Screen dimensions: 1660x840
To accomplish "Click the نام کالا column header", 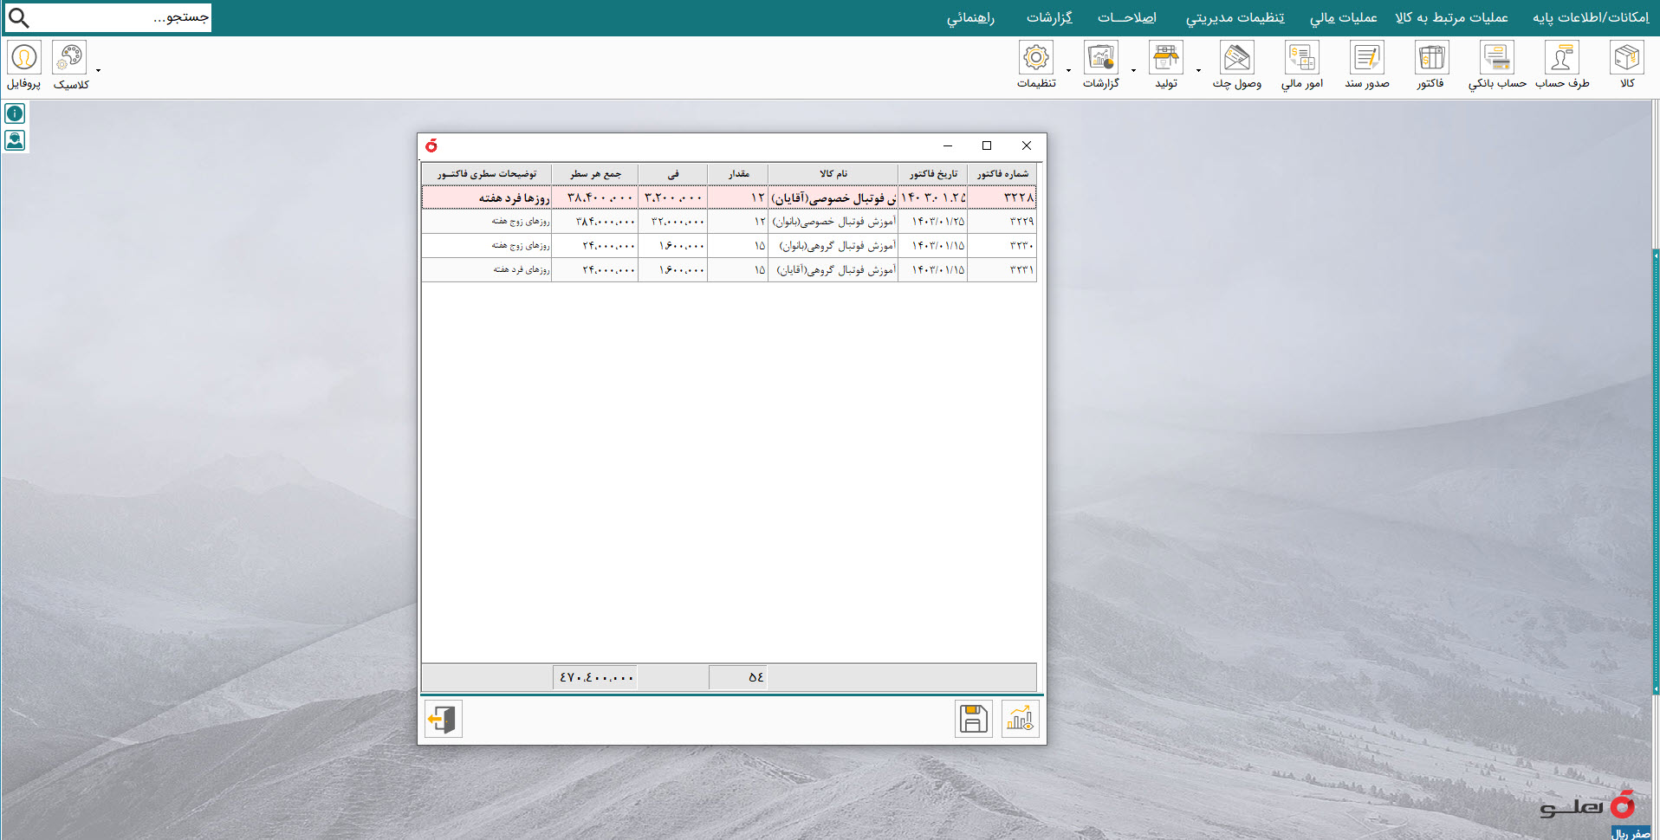I will tap(833, 174).
